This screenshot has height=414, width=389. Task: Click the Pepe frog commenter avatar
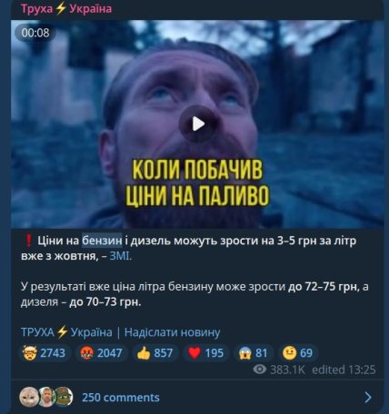(64, 397)
